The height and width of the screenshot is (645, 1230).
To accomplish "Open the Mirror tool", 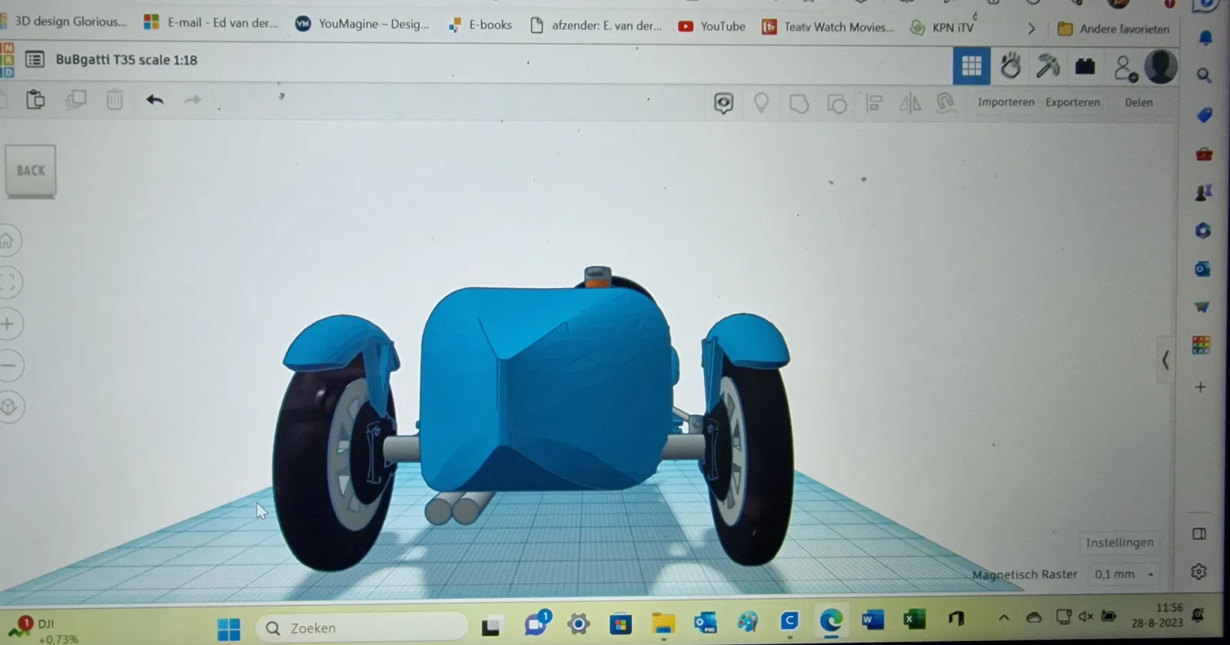I will pyautogui.click(x=910, y=103).
